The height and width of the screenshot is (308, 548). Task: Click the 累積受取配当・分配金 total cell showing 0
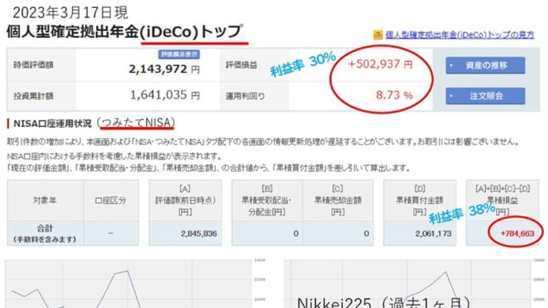[x=267, y=233]
